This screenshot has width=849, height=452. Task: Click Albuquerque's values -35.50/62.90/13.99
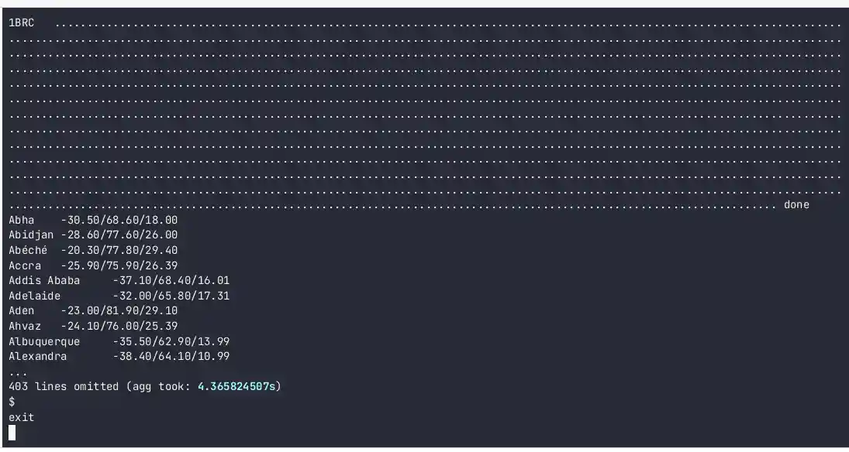click(x=171, y=341)
